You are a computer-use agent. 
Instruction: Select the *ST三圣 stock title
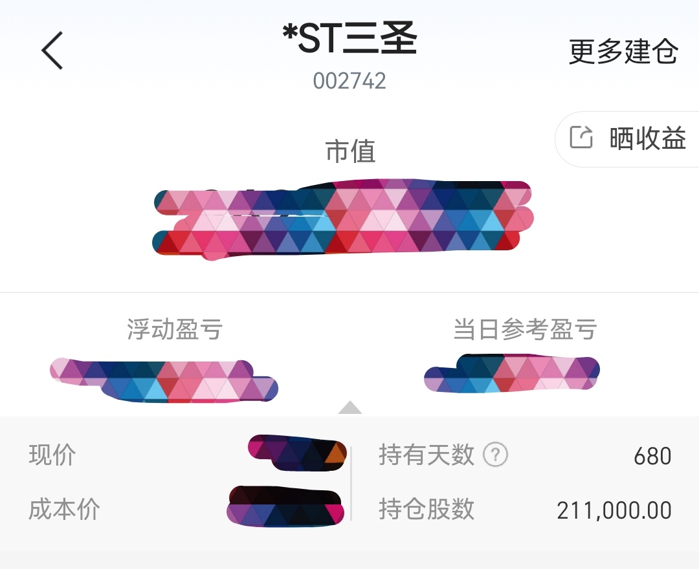click(350, 38)
